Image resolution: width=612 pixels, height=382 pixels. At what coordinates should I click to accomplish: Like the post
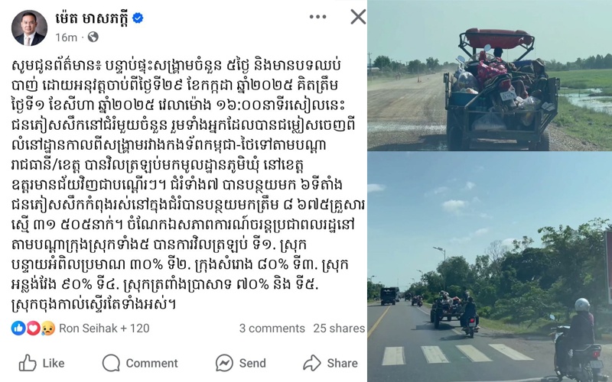(x=42, y=363)
